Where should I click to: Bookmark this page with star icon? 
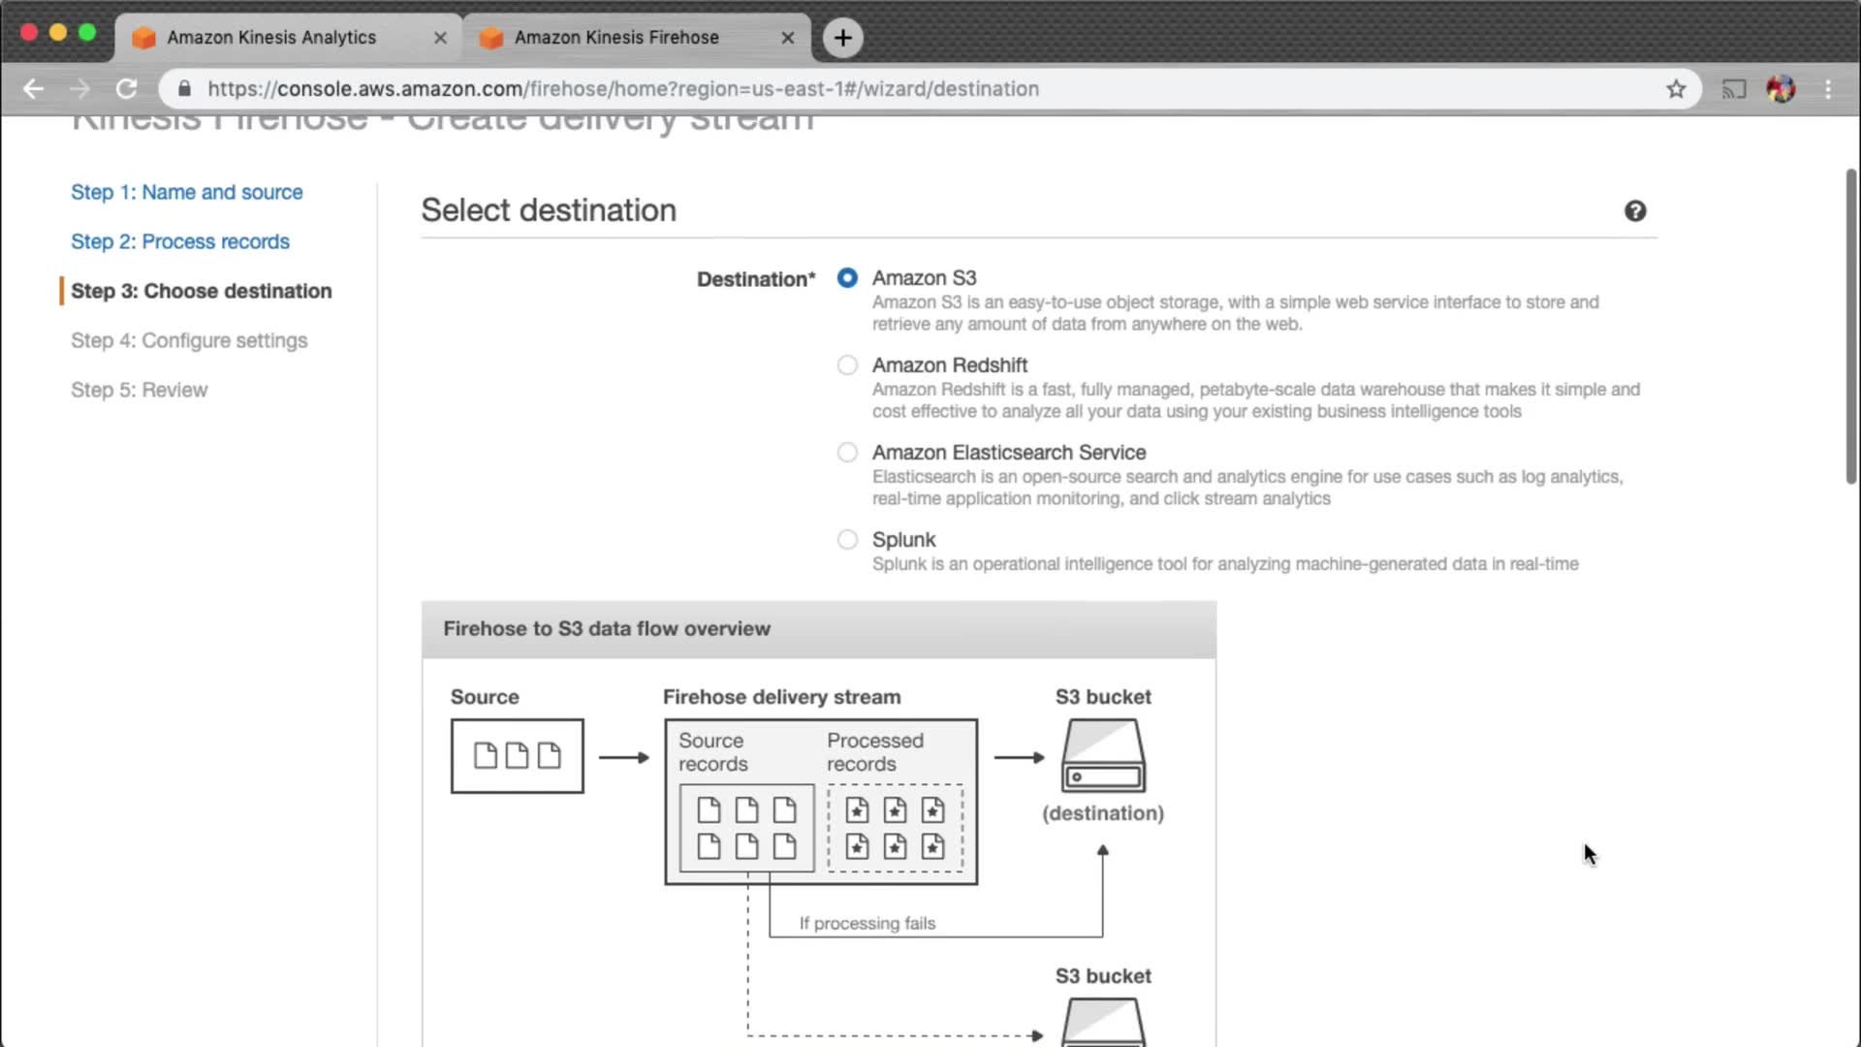(1676, 89)
